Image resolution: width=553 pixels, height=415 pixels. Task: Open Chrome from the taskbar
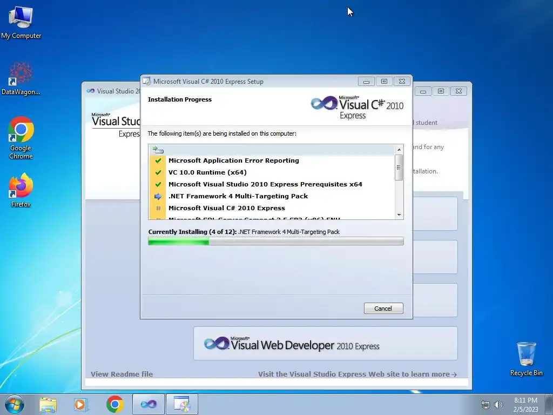(114, 404)
